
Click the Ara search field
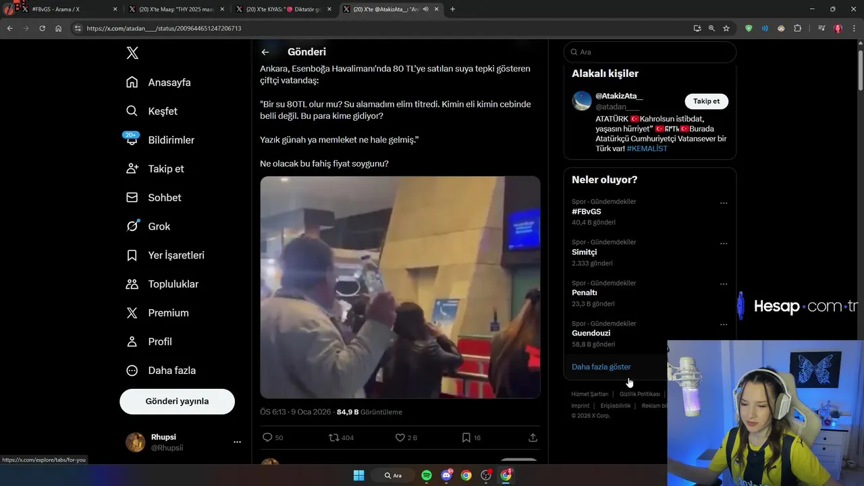click(650, 52)
